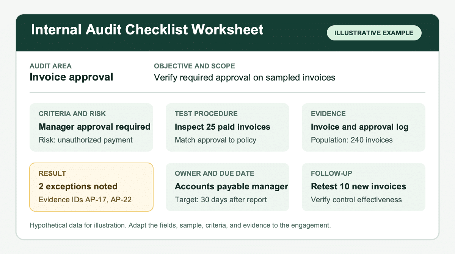This screenshot has height=254, width=455.
Task: Click the OBJECTIVE AND SCOPE label
Action: (x=195, y=66)
